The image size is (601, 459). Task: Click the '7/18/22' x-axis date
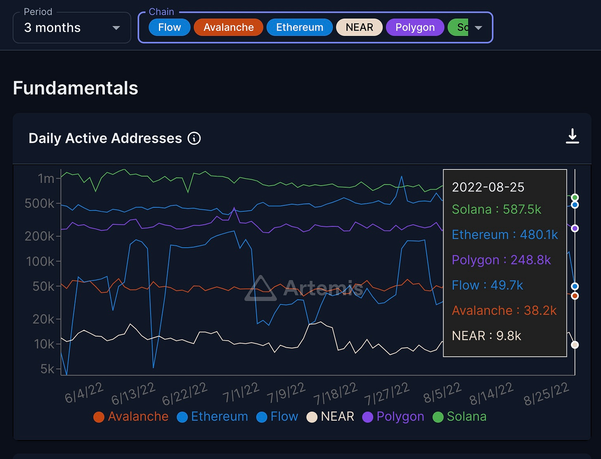[x=335, y=394]
